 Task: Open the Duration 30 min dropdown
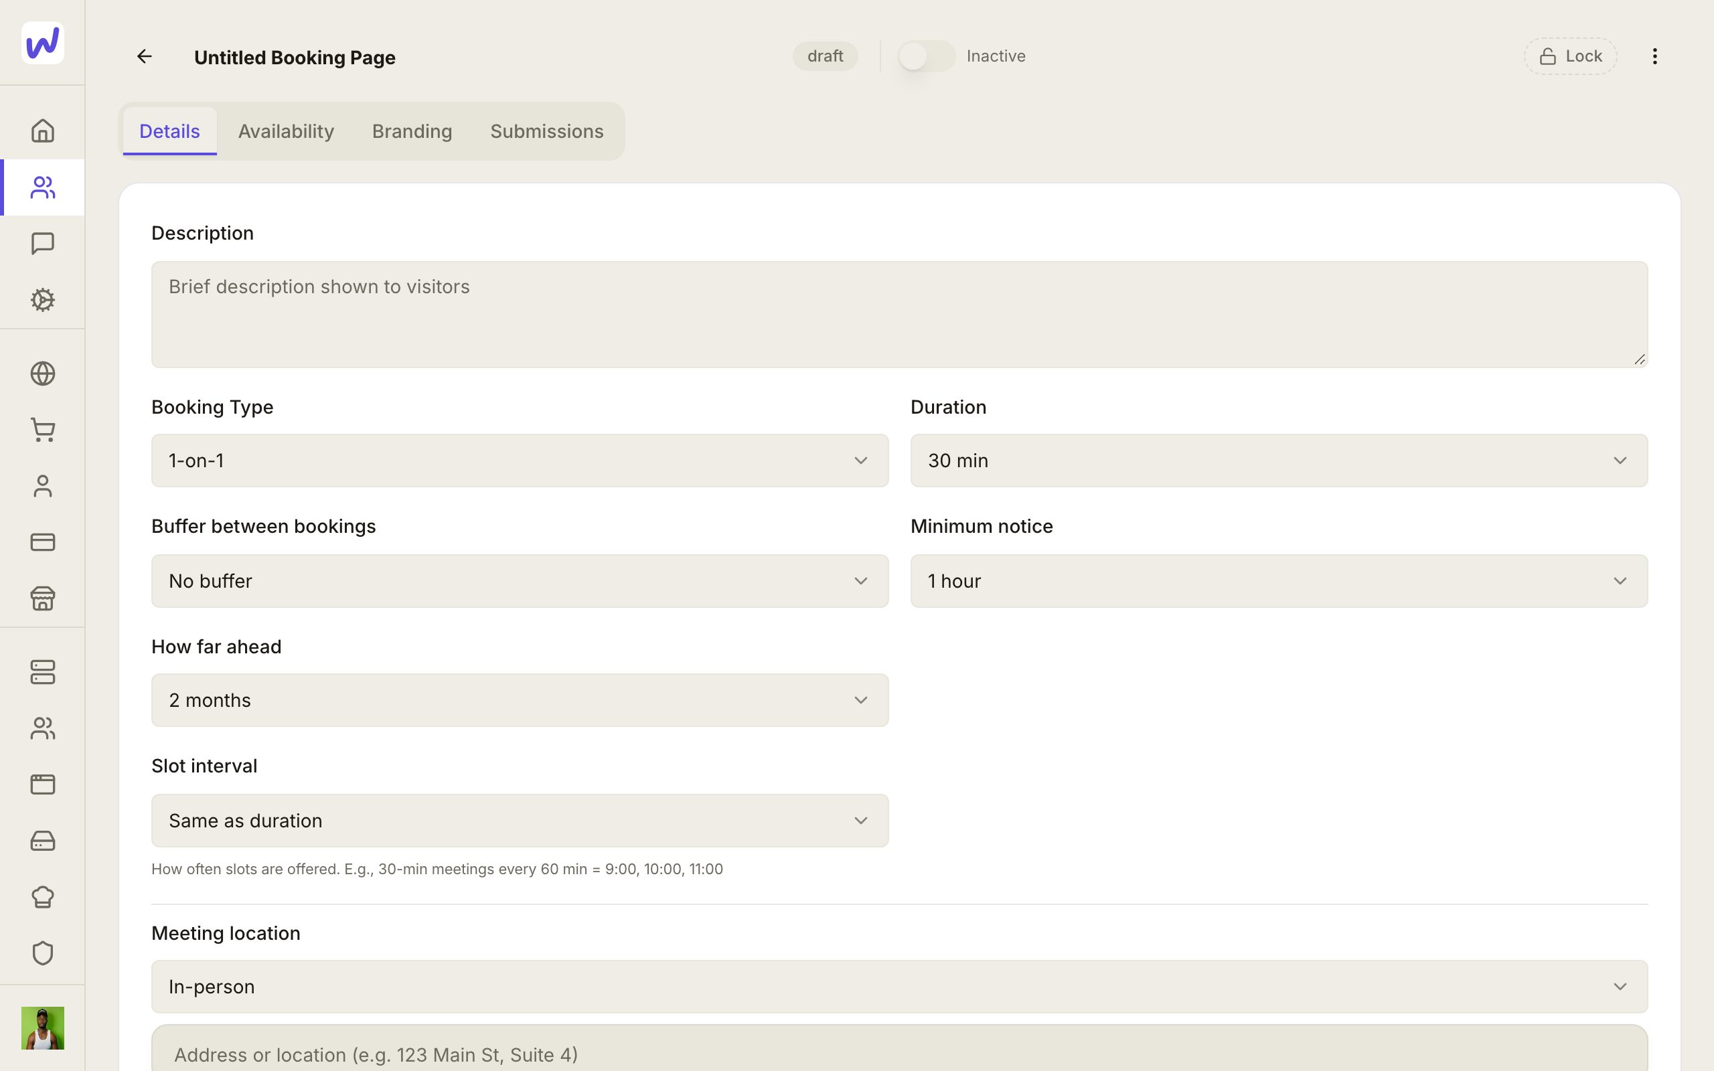(1279, 461)
